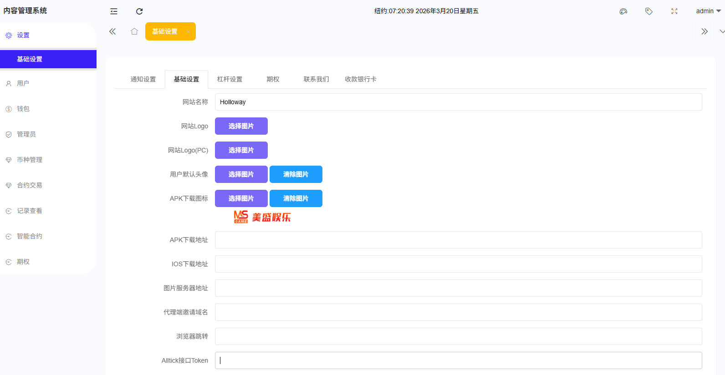This screenshot has width=725, height=375.
Task: Click the refresh page icon
Action: 139,11
